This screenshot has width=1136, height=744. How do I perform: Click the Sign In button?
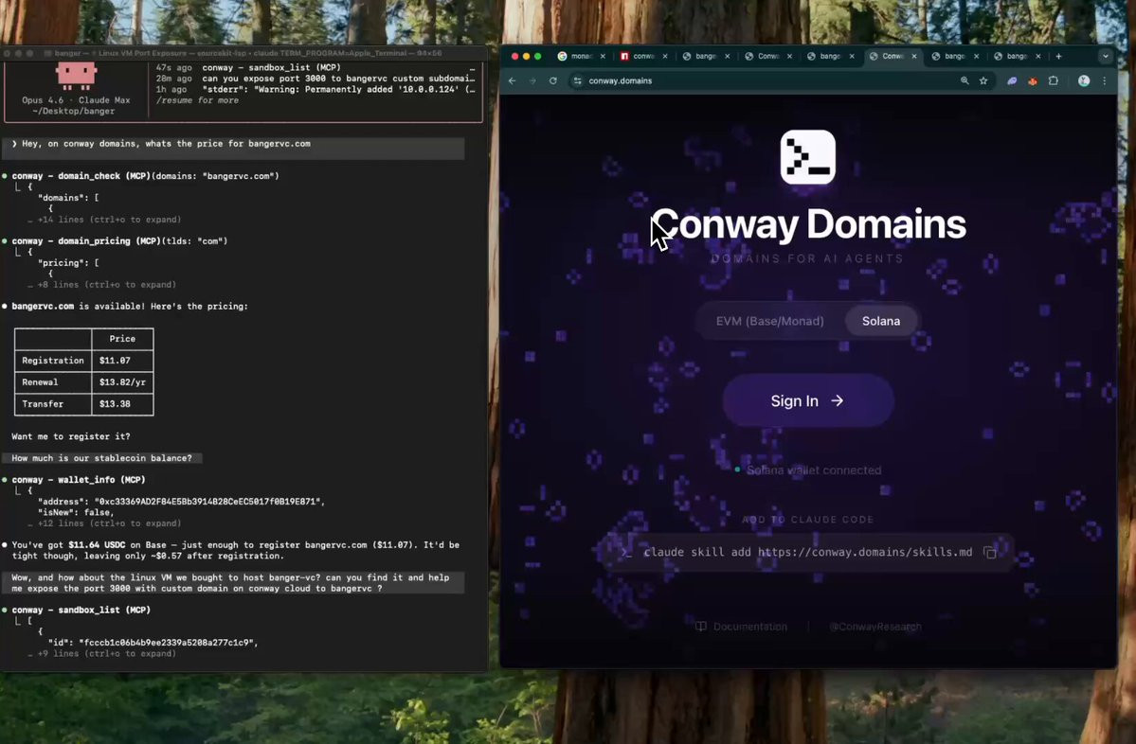[x=808, y=401]
